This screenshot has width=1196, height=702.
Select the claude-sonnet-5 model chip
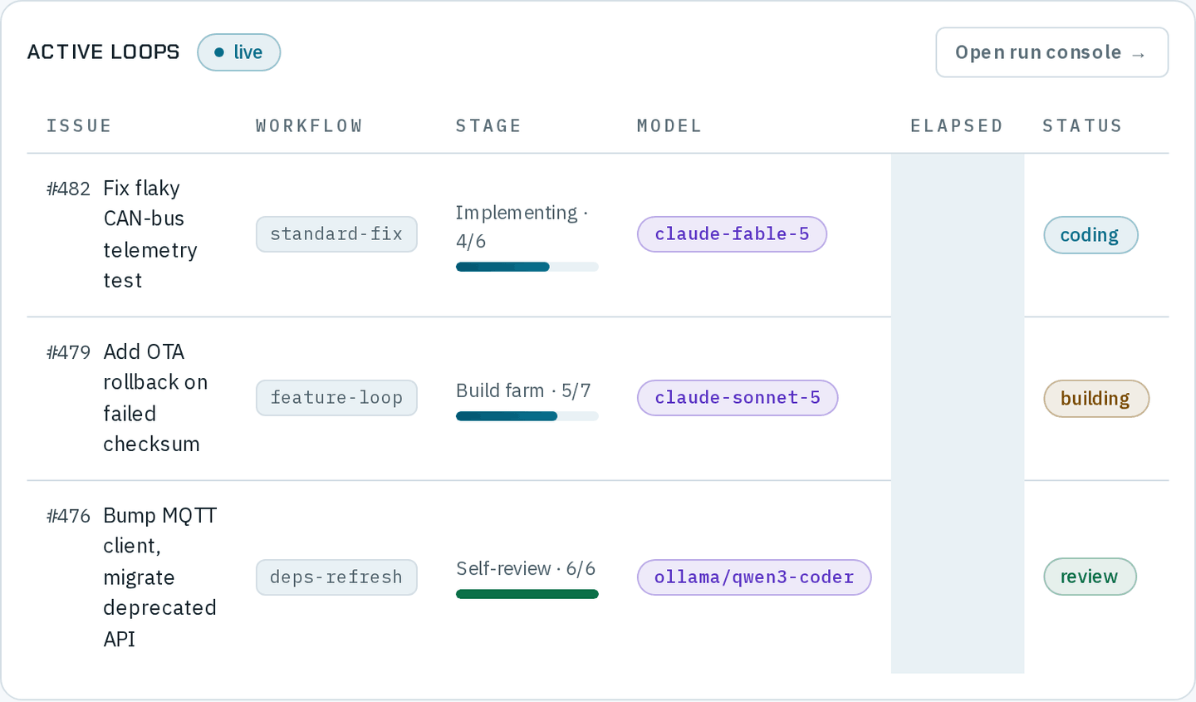click(x=738, y=398)
